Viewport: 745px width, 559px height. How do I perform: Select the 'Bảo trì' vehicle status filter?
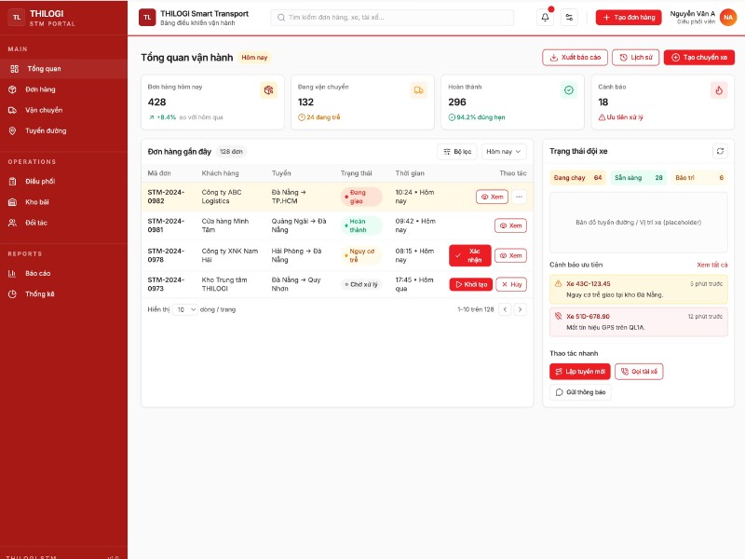[x=698, y=177]
